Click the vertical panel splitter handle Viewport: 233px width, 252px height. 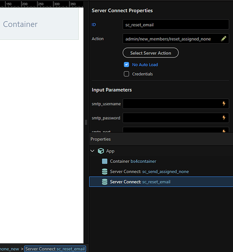coord(86,122)
